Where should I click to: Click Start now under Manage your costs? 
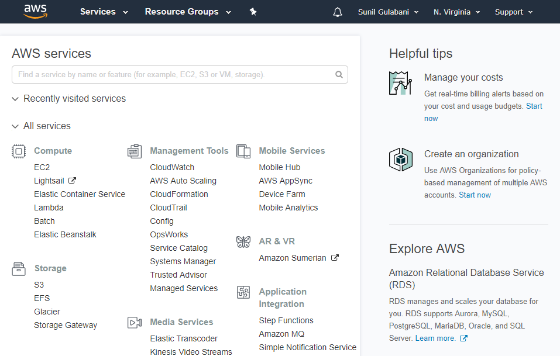tap(534, 106)
